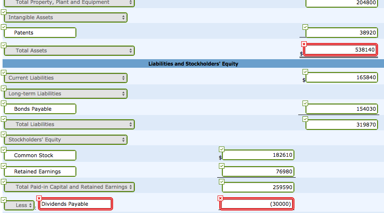384x213 pixels.
Task: Expand Total Paid-in Capital and Retained Earnings dropdown
Action: (x=69, y=187)
